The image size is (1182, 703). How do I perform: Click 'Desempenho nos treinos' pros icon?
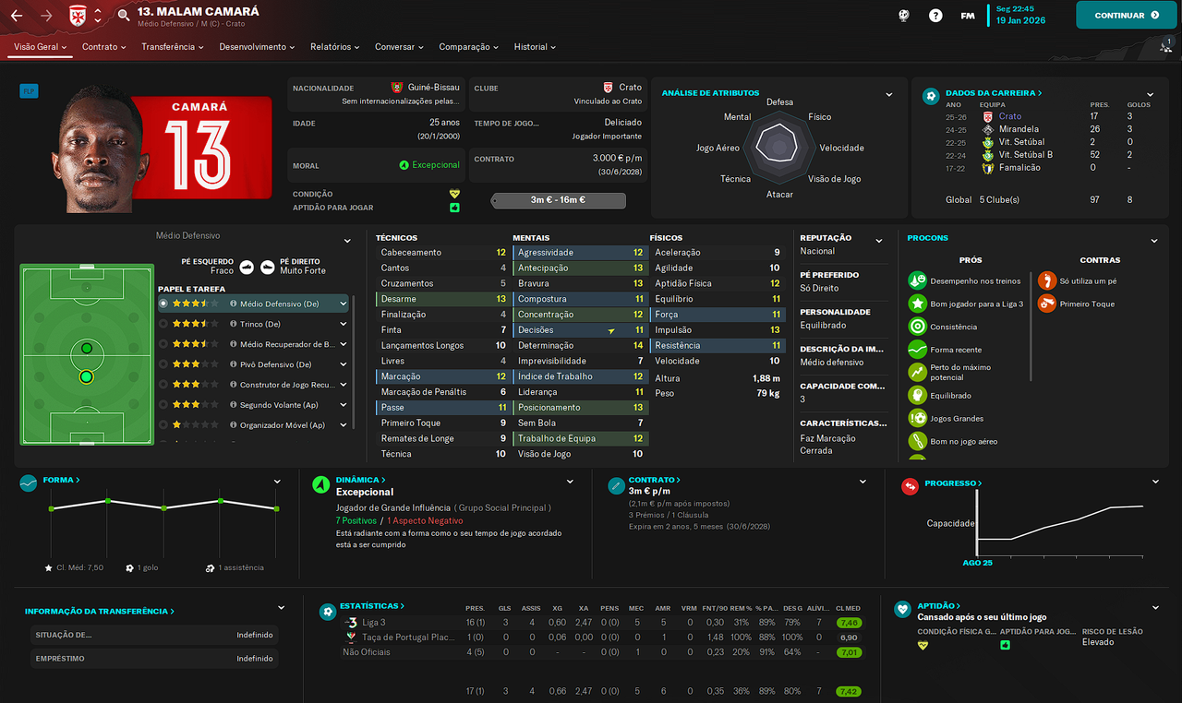point(917,280)
